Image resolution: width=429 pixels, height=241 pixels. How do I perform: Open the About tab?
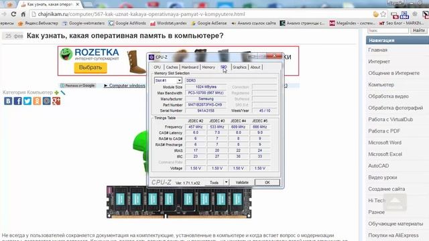coord(255,67)
